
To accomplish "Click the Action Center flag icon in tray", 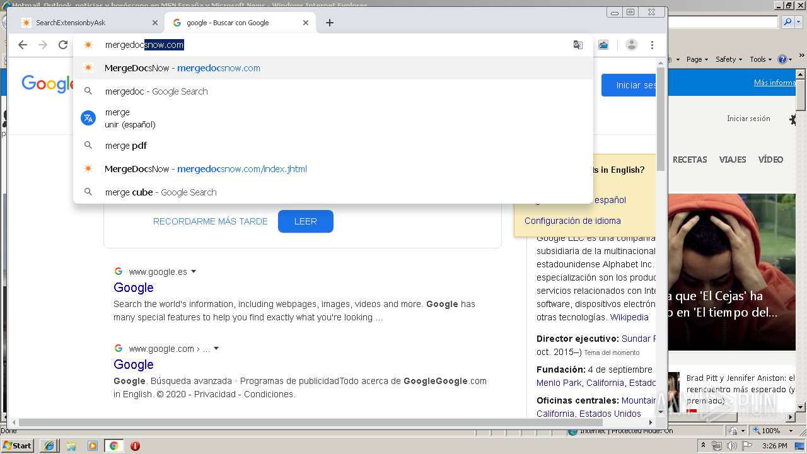I will [747, 446].
